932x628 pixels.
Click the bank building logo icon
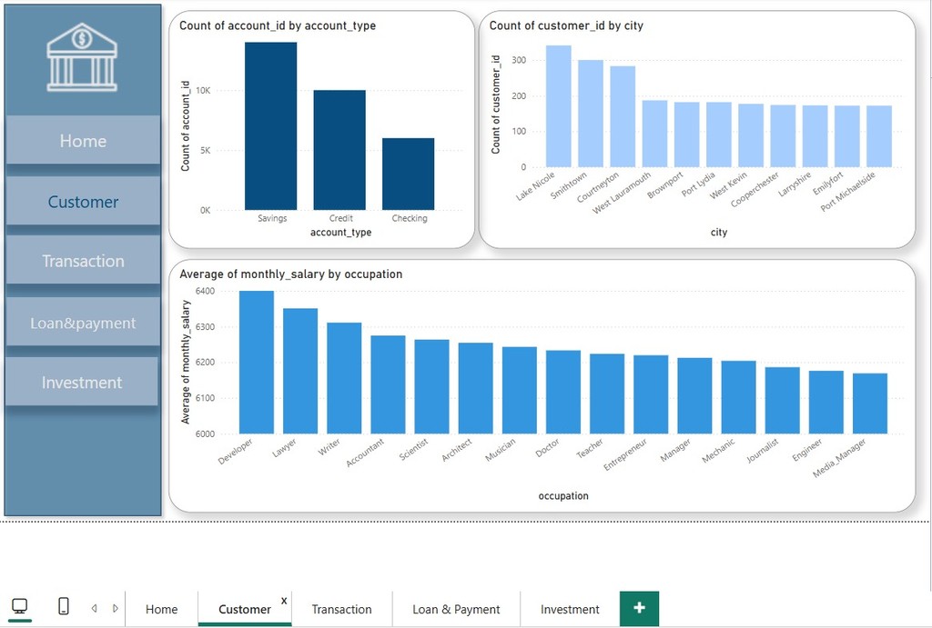coord(82,57)
